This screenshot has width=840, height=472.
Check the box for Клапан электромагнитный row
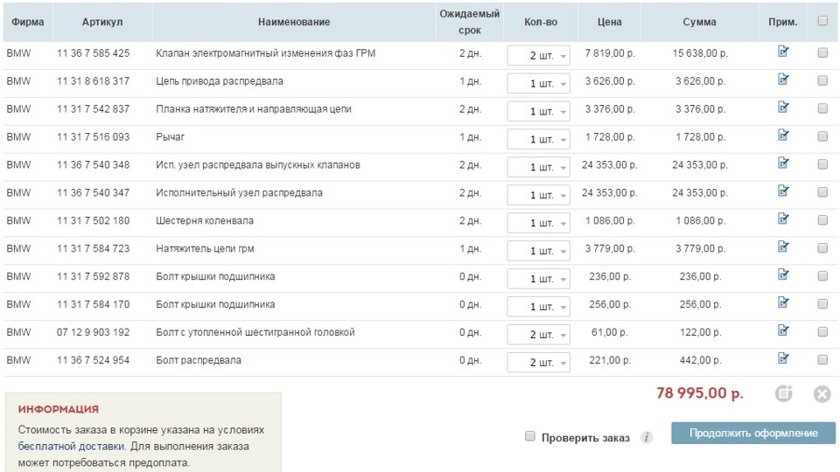tap(822, 52)
